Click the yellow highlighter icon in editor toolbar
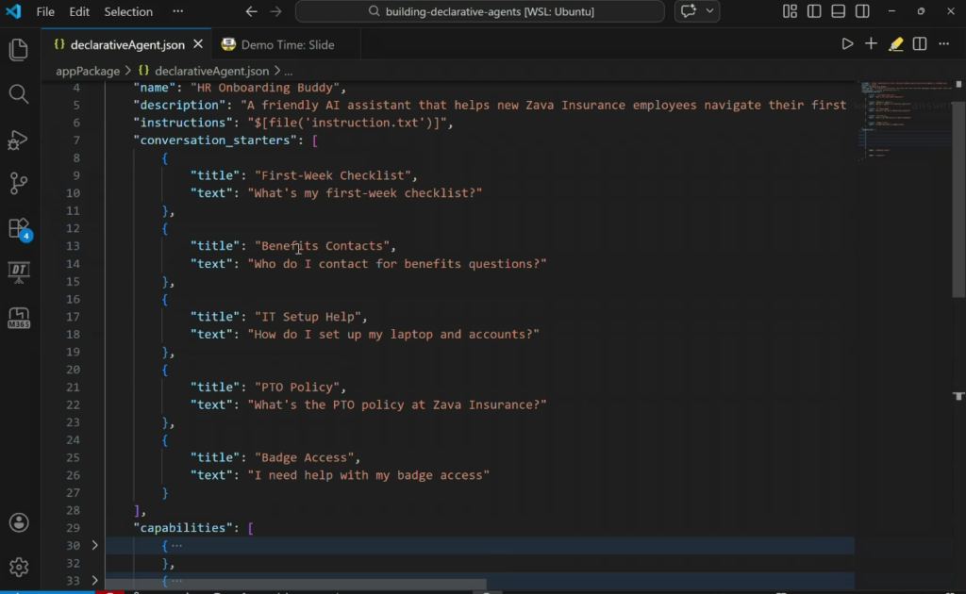The height and width of the screenshot is (594, 966). [x=895, y=44]
